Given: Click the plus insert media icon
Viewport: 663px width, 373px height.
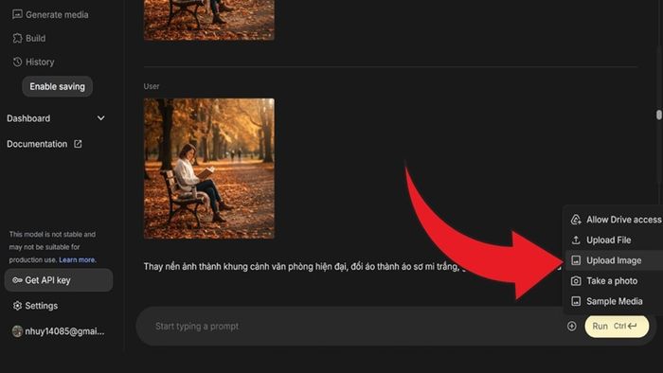Looking at the screenshot, I should pyautogui.click(x=572, y=326).
